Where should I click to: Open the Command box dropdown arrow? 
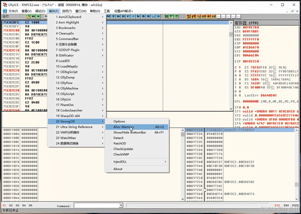121,205
